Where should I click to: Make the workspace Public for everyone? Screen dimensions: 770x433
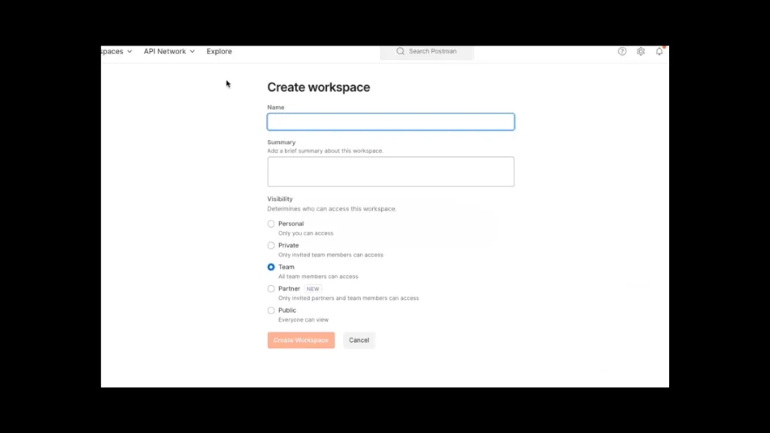[271, 310]
